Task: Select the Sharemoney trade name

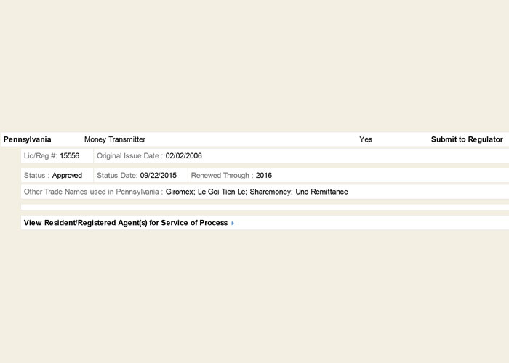Action: (x=271, y=192)
